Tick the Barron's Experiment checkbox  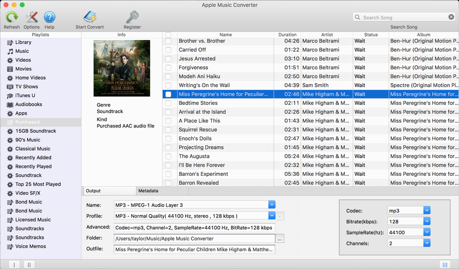pyautogui.click(x=168, y=174)
